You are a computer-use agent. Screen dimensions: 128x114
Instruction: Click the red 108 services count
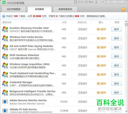click(x=16, y=16)
